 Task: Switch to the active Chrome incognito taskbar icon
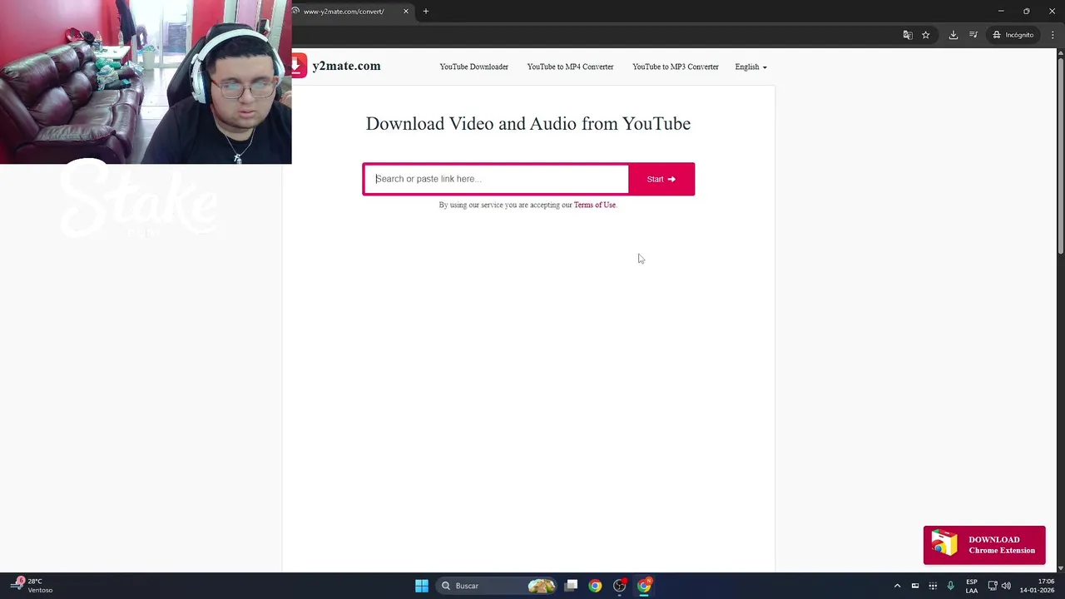click(x=644, y=586)
